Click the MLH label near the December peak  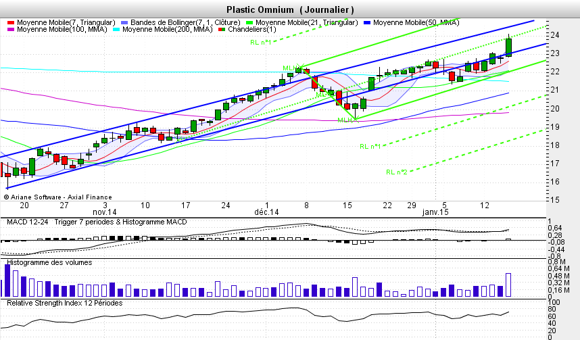(x=291, y=68)
